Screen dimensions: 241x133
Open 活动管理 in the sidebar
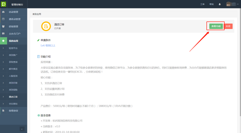[x=14, y=12]
